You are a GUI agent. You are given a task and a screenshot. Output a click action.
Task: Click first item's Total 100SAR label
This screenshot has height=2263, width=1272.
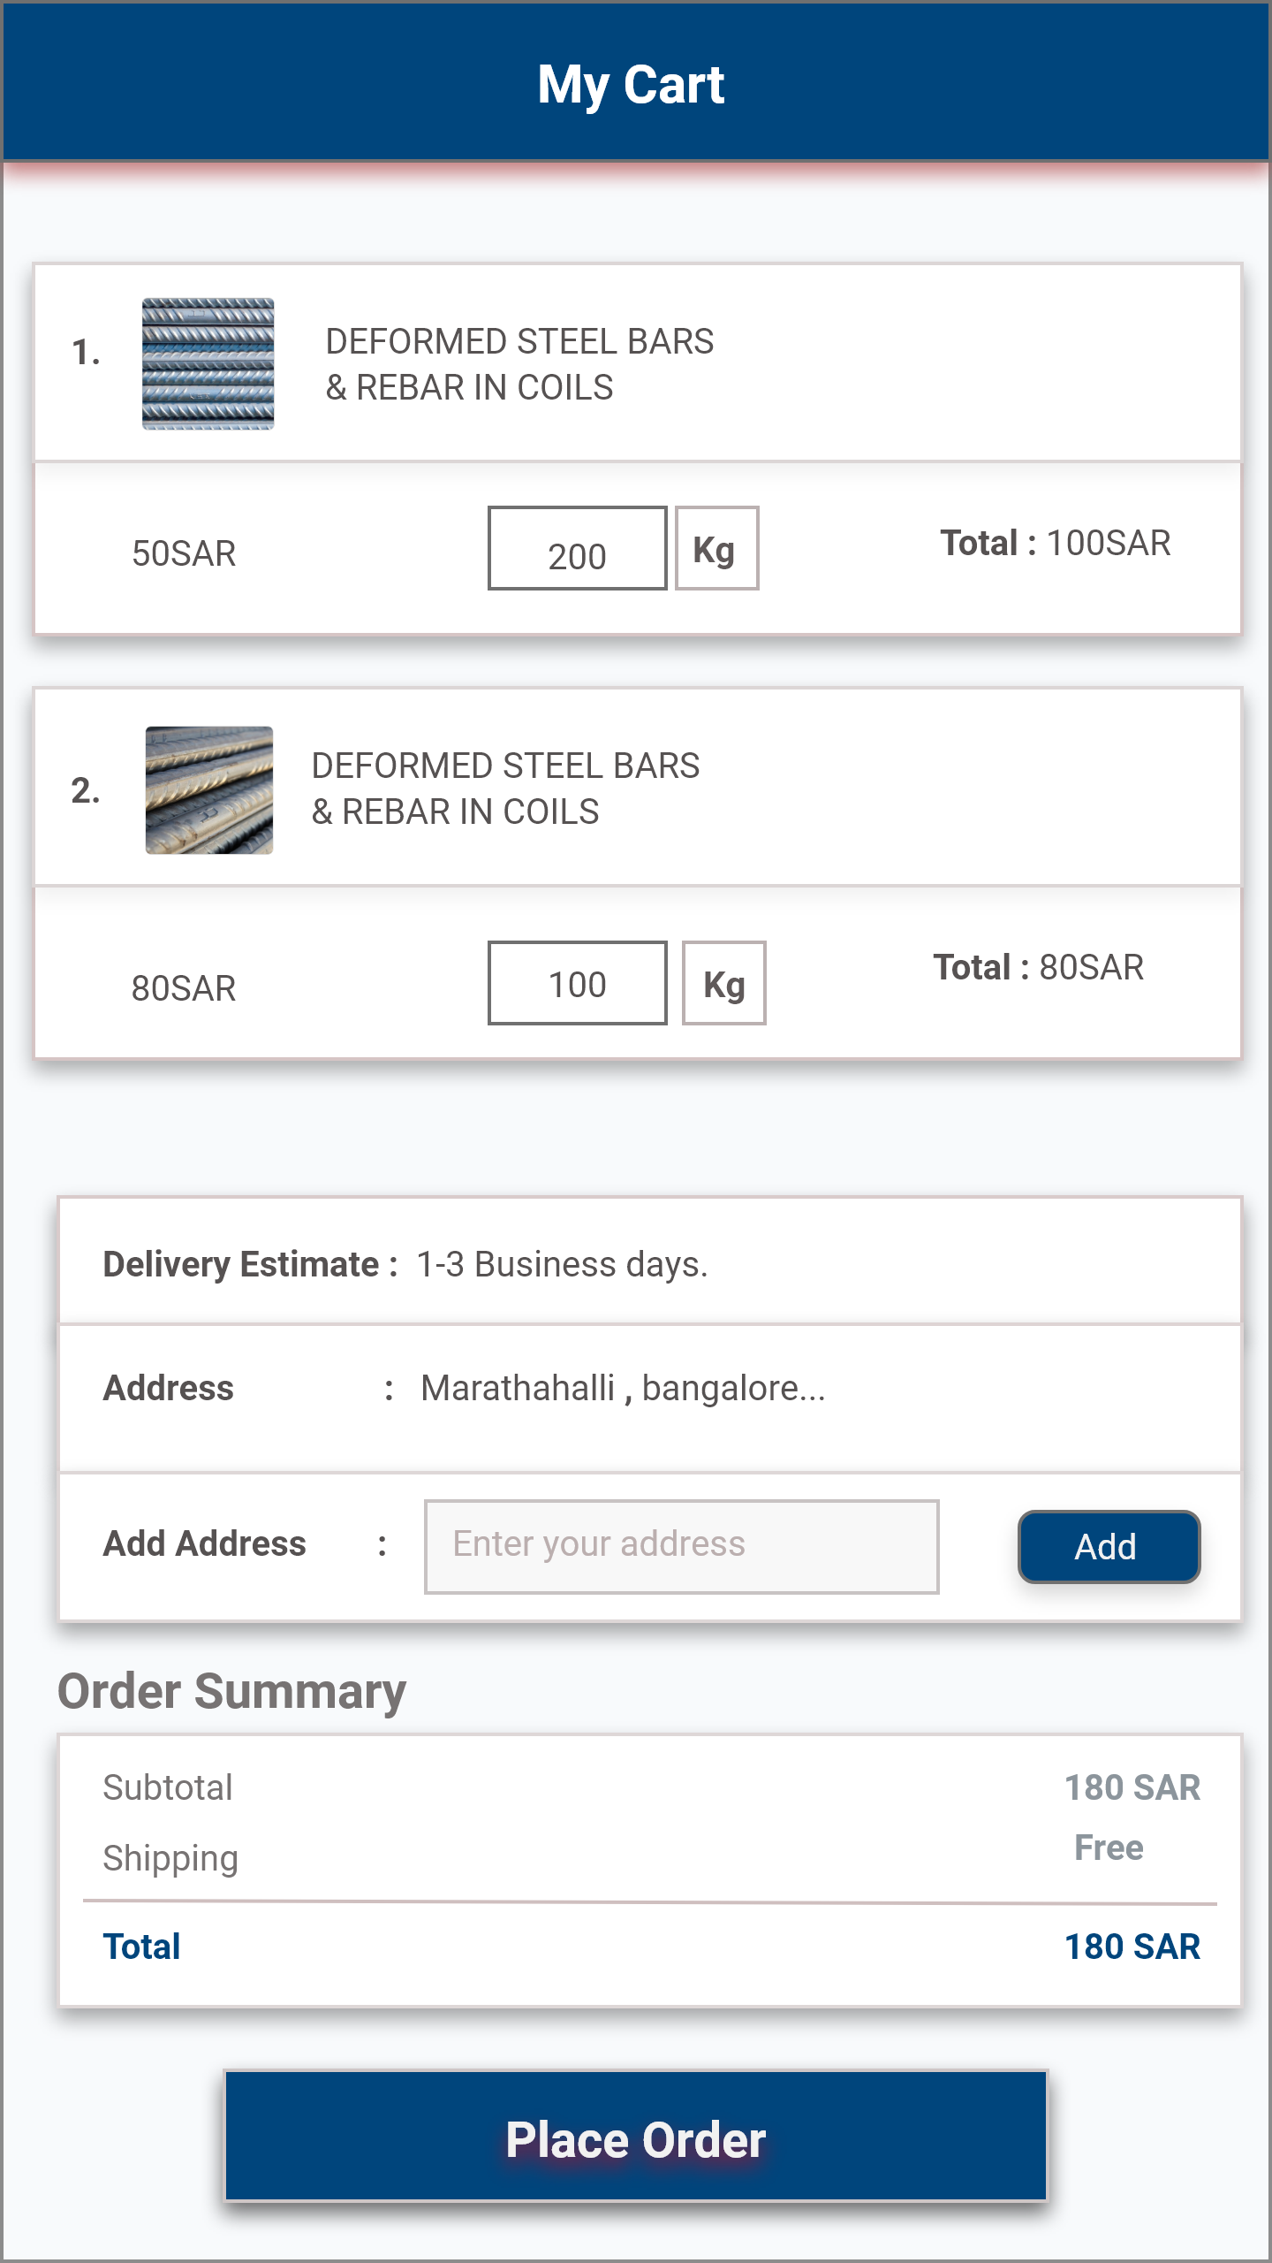coord(1055,543)
